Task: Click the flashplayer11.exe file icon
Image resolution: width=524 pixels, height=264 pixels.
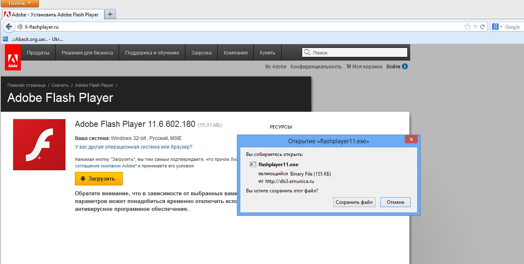Action: click(253, 165)
